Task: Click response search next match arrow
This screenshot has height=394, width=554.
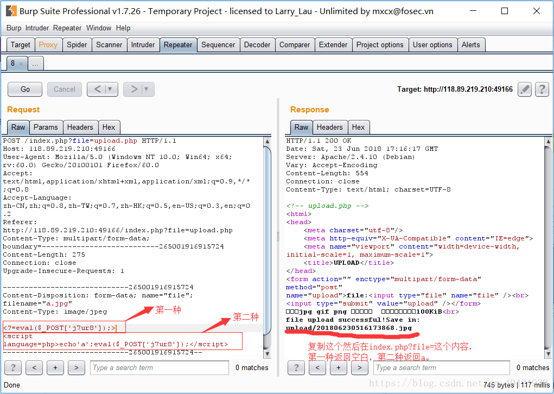Action: click(360, 367)
